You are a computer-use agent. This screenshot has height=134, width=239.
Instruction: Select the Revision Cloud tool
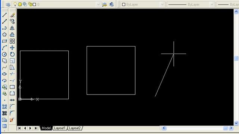pos(4,61)
